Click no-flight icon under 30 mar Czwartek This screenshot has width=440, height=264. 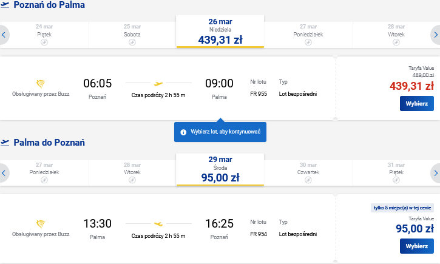[308, 180]
